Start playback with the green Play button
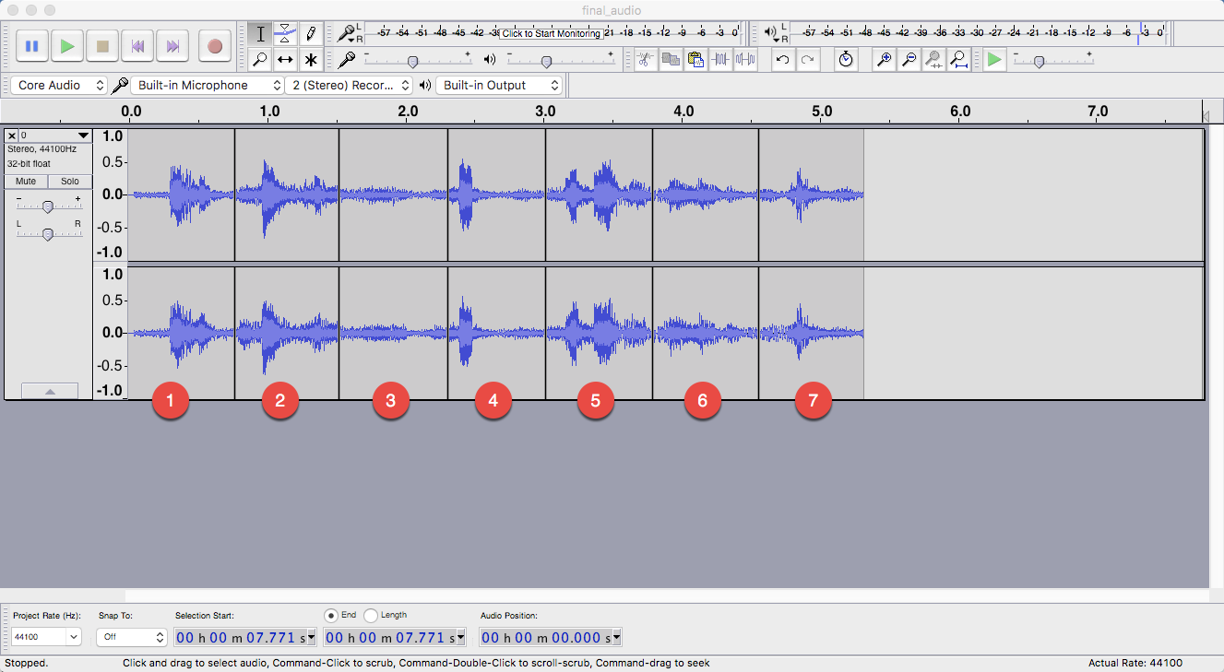The image size is (1224, 672). [x=67, y=45]
